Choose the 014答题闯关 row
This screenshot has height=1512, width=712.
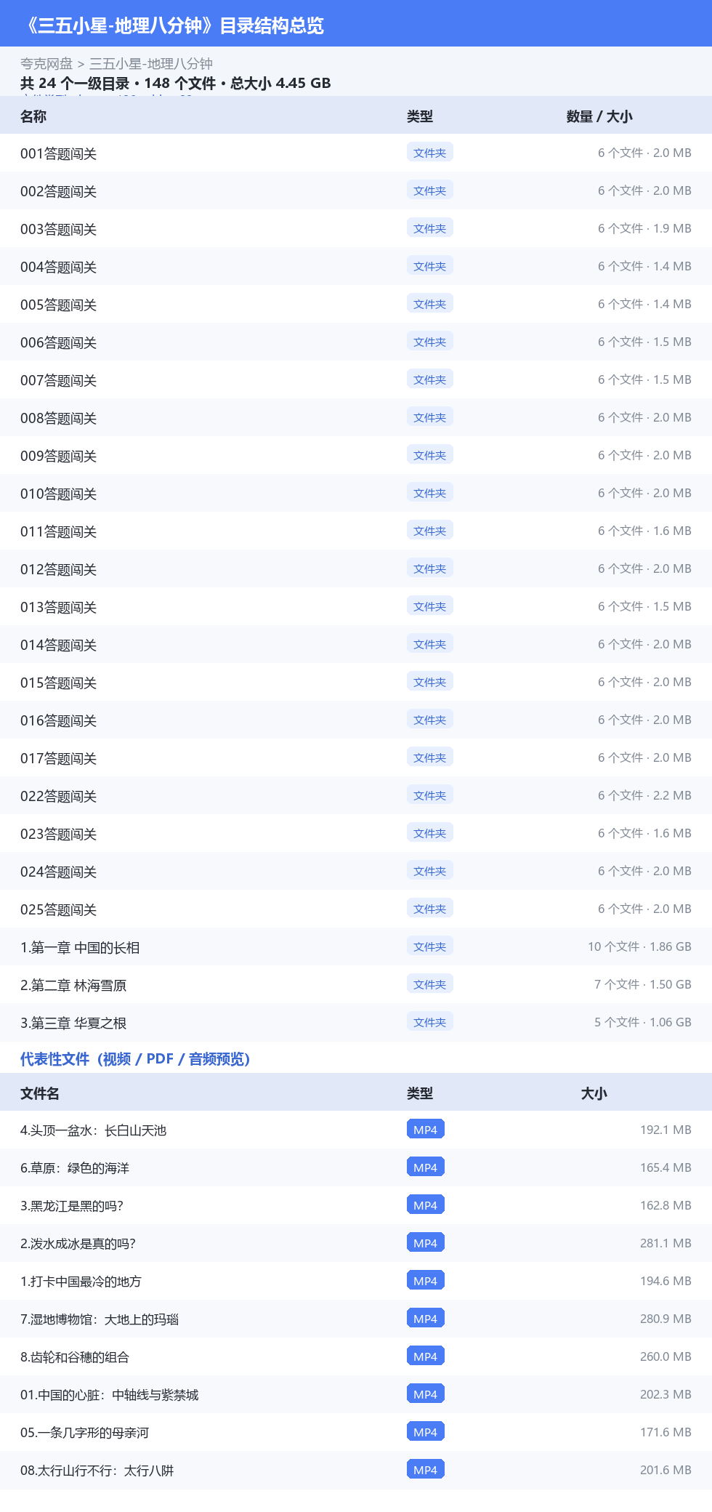[x=356, y=644]
